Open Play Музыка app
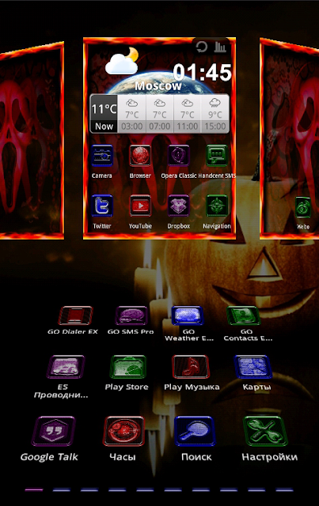Viewport: 319px width, 506px height. 191,367
